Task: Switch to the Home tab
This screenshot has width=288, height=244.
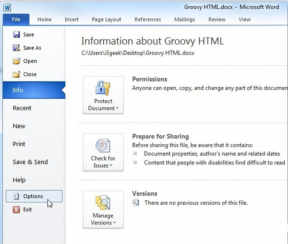Action: coord(45,20)
